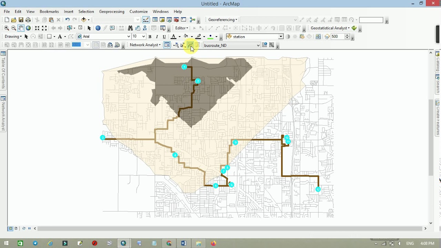Expand the Georeferencing dropdown menu
Image resolution: width=441 pixels, height=248 pixels.
pos(223,20)
